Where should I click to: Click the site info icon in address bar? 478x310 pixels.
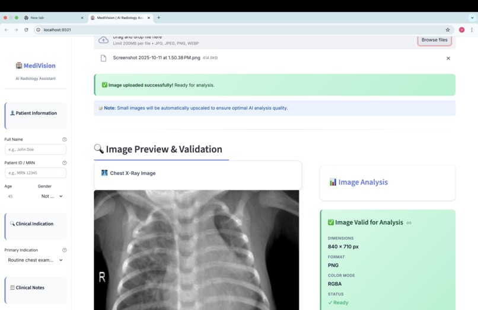[39, 30]
